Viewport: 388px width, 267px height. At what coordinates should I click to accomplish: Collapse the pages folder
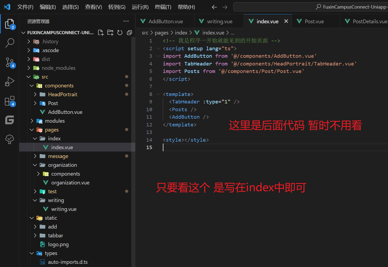[32, 130]
